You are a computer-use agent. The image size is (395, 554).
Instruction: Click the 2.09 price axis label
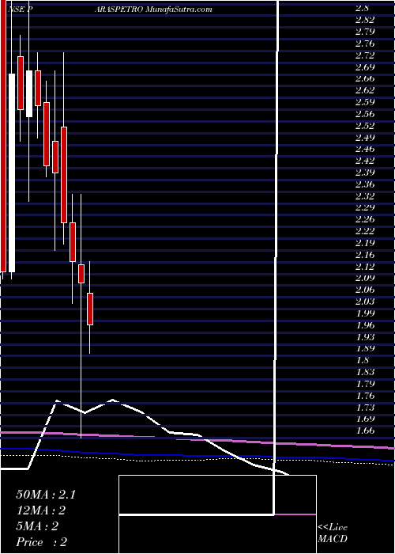pos(365,278)
